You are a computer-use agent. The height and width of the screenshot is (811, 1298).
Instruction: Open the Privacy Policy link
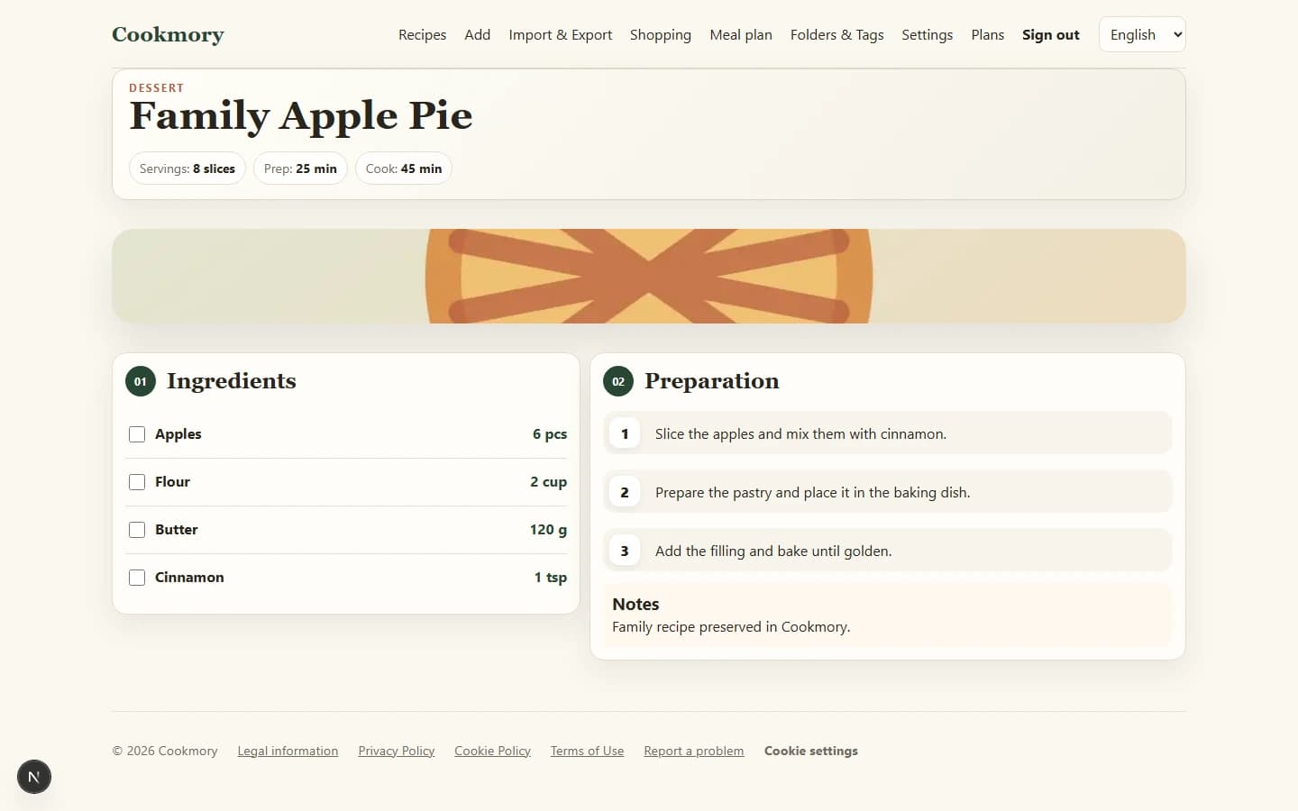[397, 751]
